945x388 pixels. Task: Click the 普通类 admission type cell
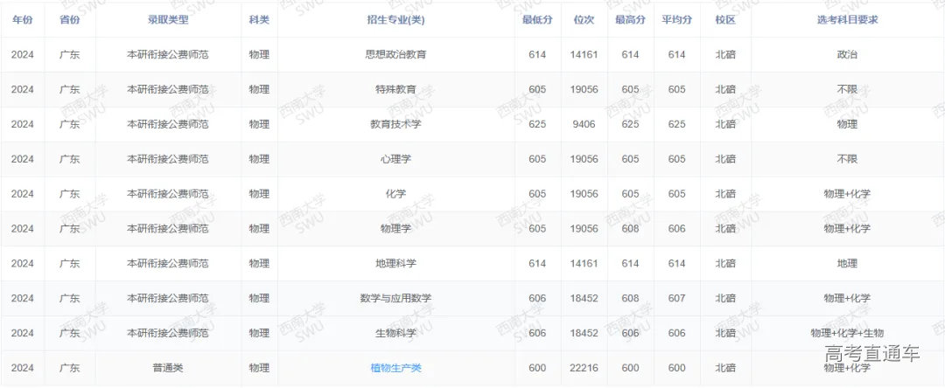click(x=167, y=368)
